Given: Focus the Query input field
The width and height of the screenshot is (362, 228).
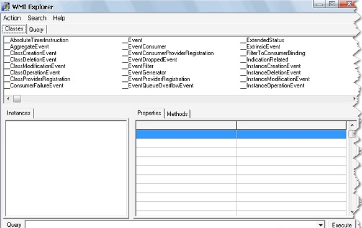Looking at the screenshot, I should [x=171, y=225].
